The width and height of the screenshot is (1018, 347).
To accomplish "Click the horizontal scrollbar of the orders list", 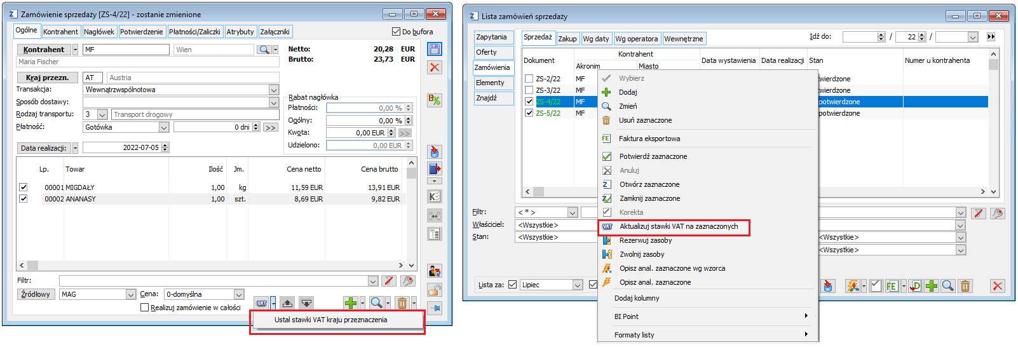I will pyautogui.click(x=756, y=191).
